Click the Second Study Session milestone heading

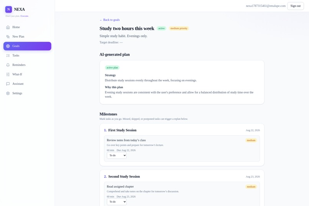[124, 176]
